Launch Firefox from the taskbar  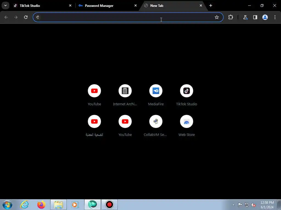coord(41,205)
